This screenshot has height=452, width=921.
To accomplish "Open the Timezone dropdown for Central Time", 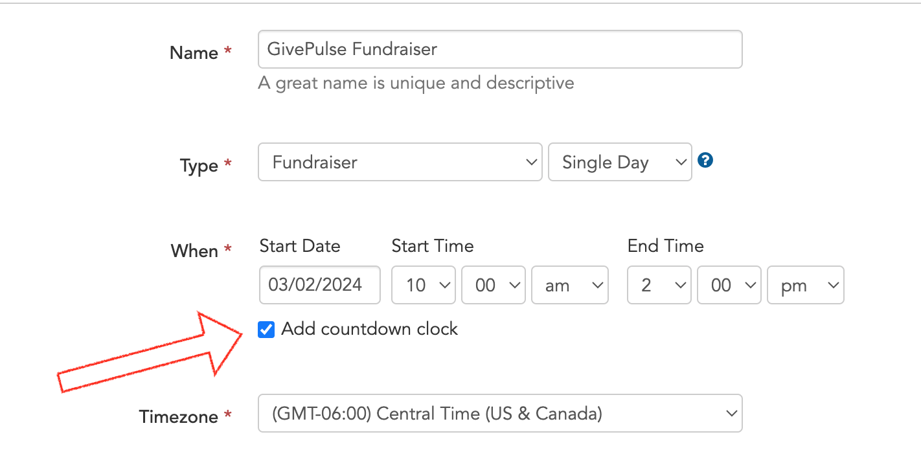I will tap(499, 413).
